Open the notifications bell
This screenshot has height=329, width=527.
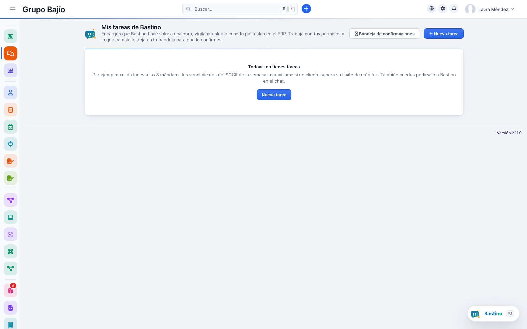[x=454, y=9]
